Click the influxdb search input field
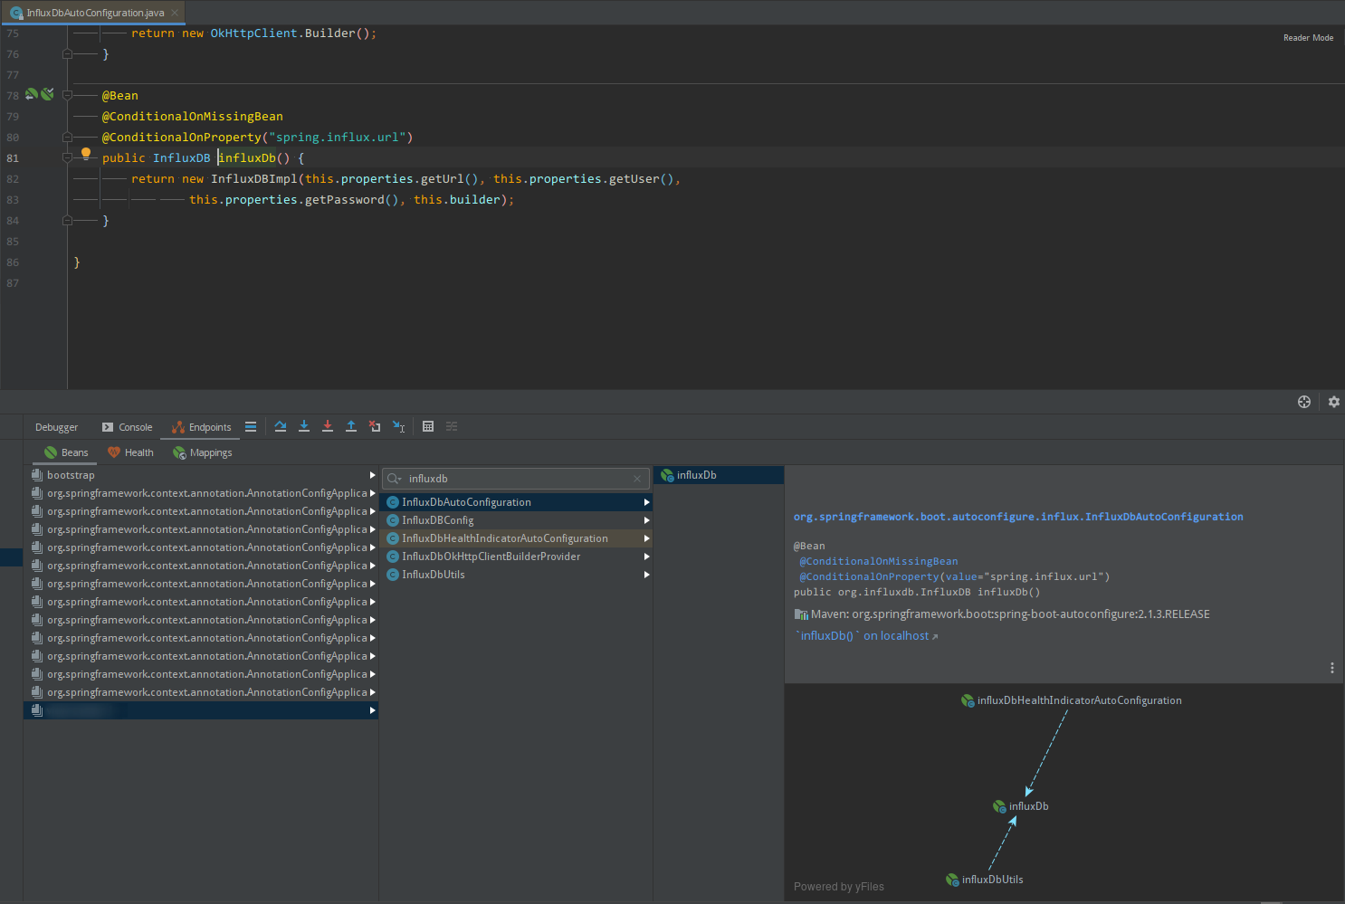This screenshot has height=904, width=1345. tap(516, 479)
